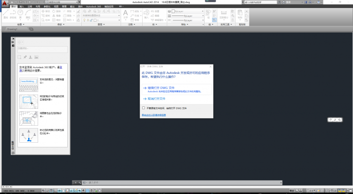Click the keyword search box in title bar
353x194 pixels.
point(260,2)
